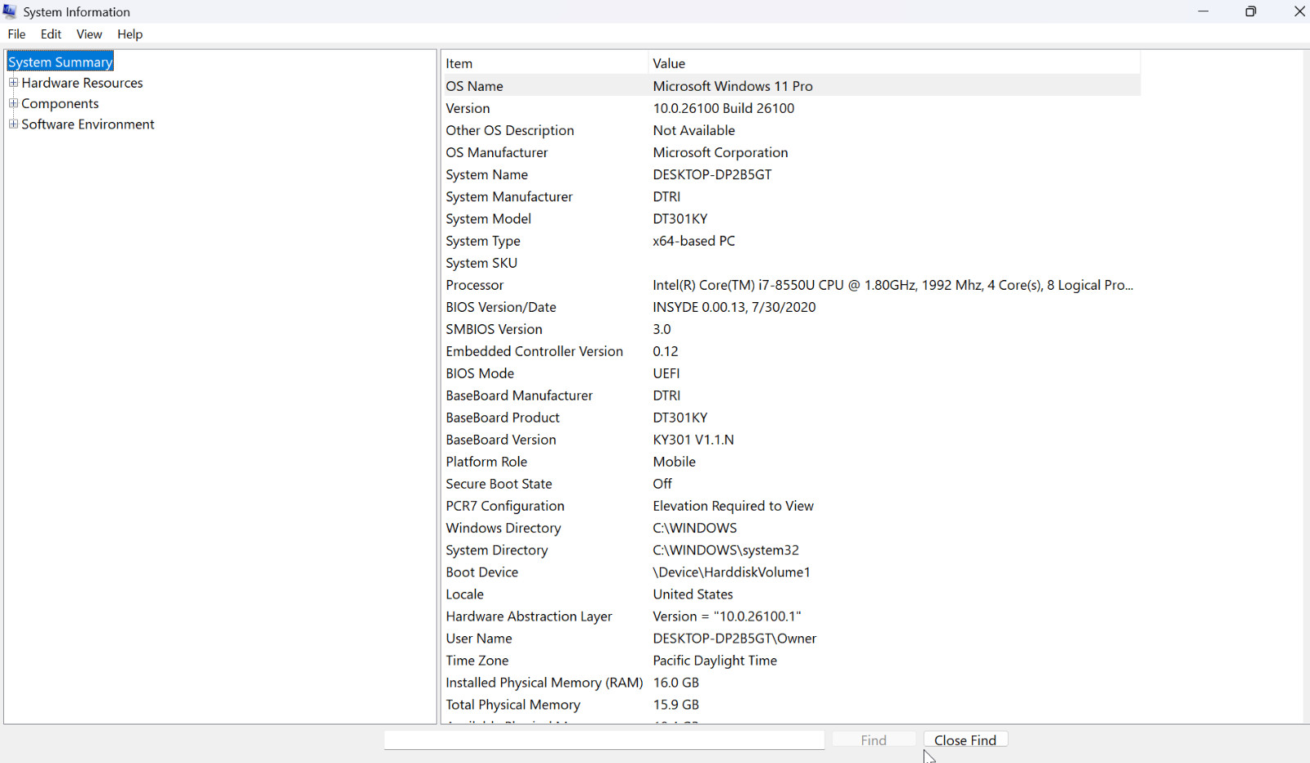Click the Close Find button
The image size is (1310, 763).
click(965, 740)
